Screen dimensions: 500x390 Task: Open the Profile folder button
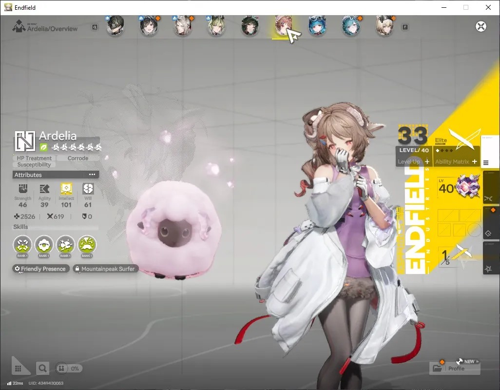click(455, 369)
